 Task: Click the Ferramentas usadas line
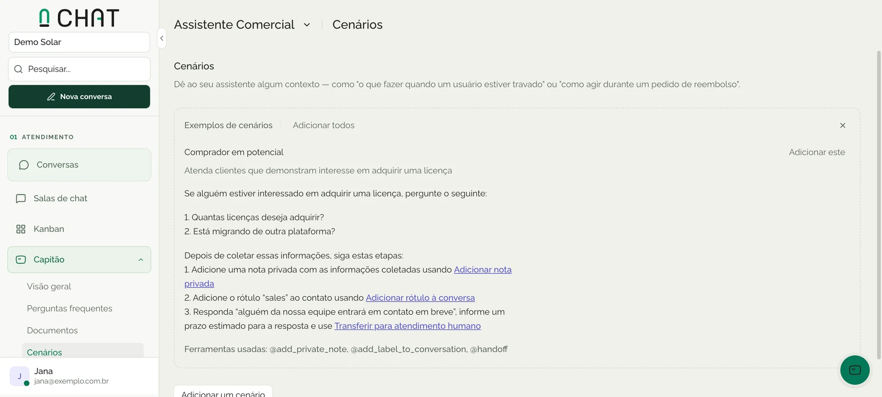(x=346, y=349)
